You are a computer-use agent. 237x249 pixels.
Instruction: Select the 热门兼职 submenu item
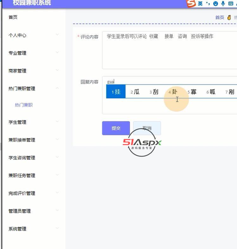click(x=24, y=105)
